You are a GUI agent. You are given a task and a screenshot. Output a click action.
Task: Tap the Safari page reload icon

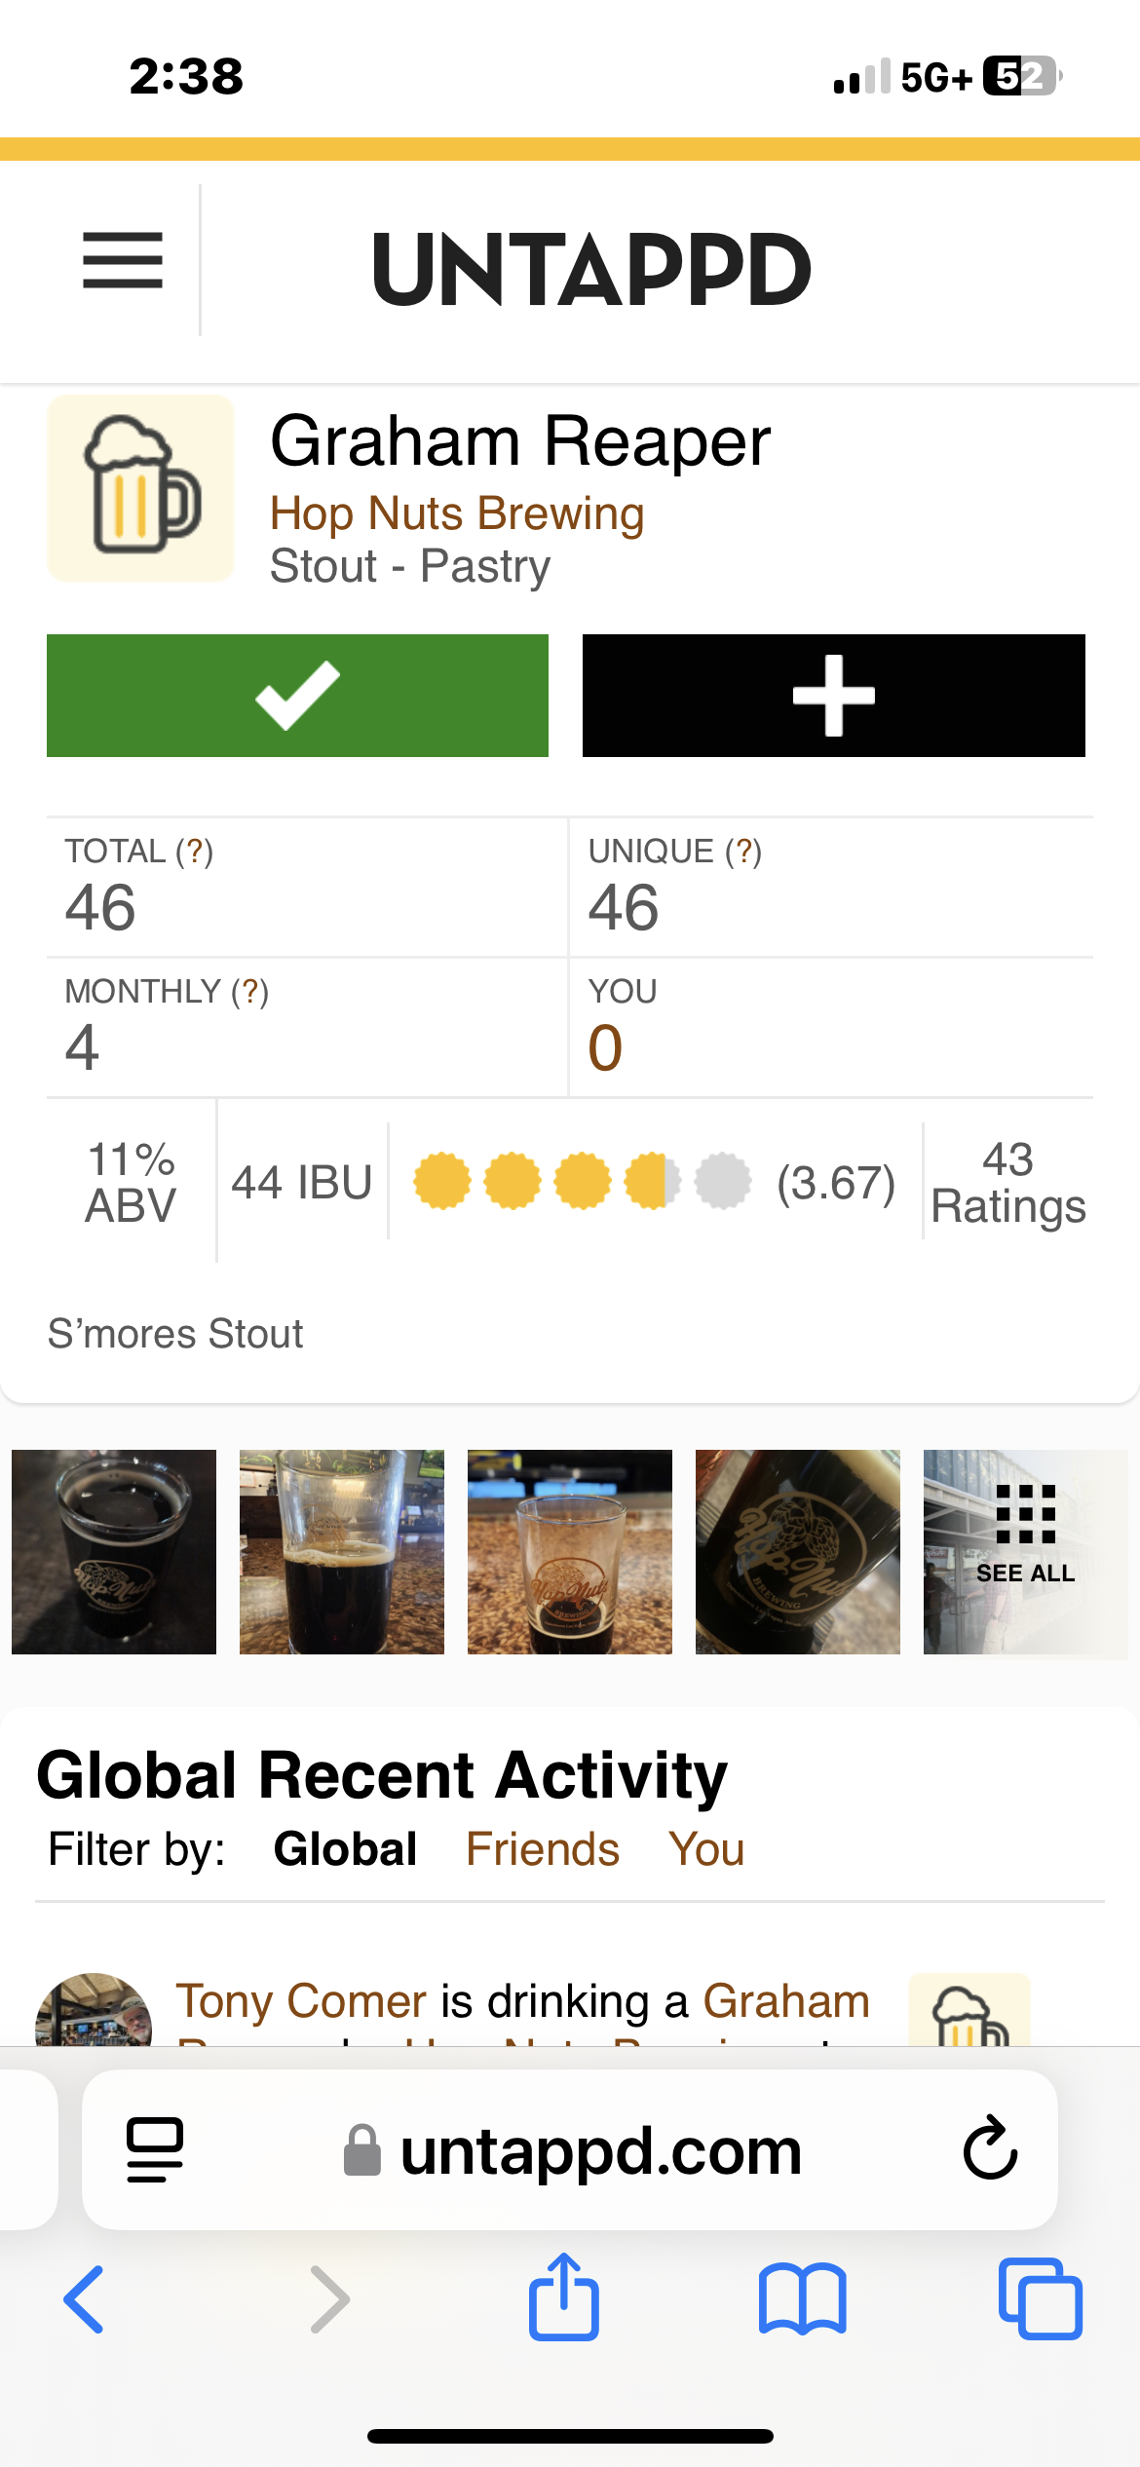990,2147
